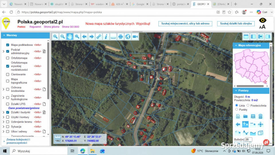The width and height of the screenshot is (275, 155).
Task: Choose the zoom to window tool
Action: coord(77,36)
